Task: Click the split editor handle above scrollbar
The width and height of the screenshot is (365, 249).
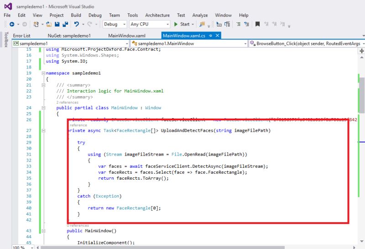Action: point(361,51)
